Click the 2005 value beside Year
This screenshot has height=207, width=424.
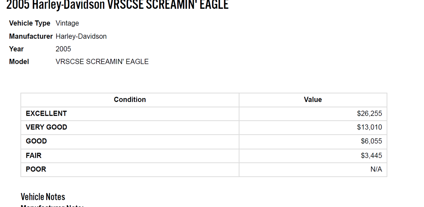tap(63, 49)
